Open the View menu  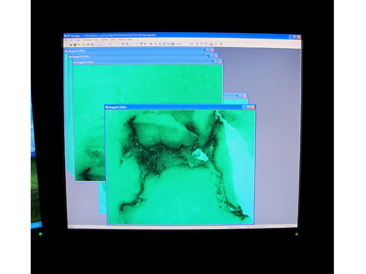click(x=96, y=40)
